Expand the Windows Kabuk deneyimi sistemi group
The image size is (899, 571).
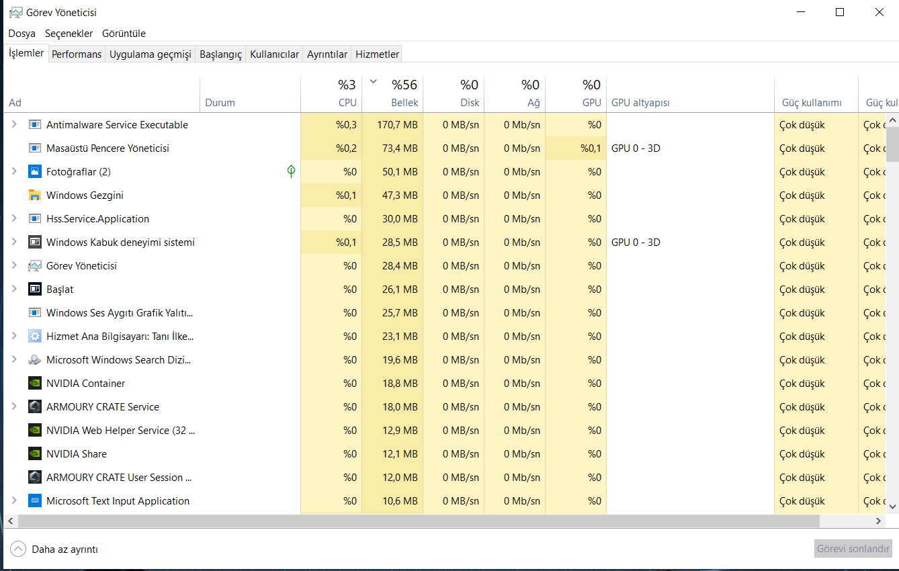[x=14, y=243]
